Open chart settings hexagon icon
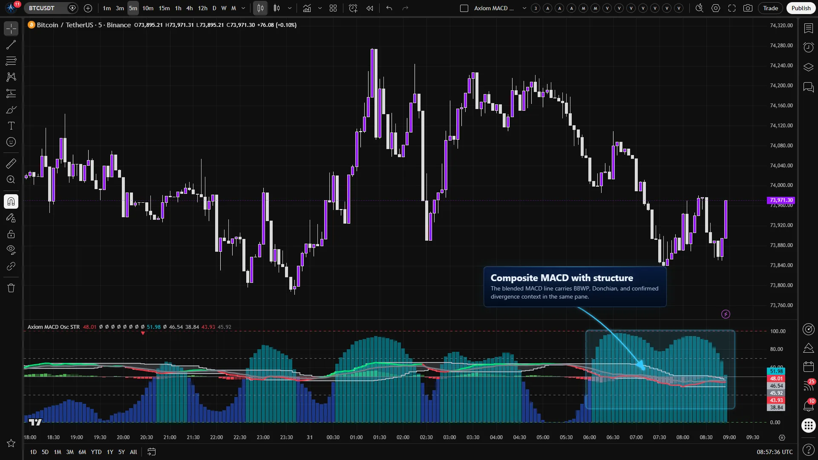The height and width of the screenshot is (460, 818). [x=716, y=8]
